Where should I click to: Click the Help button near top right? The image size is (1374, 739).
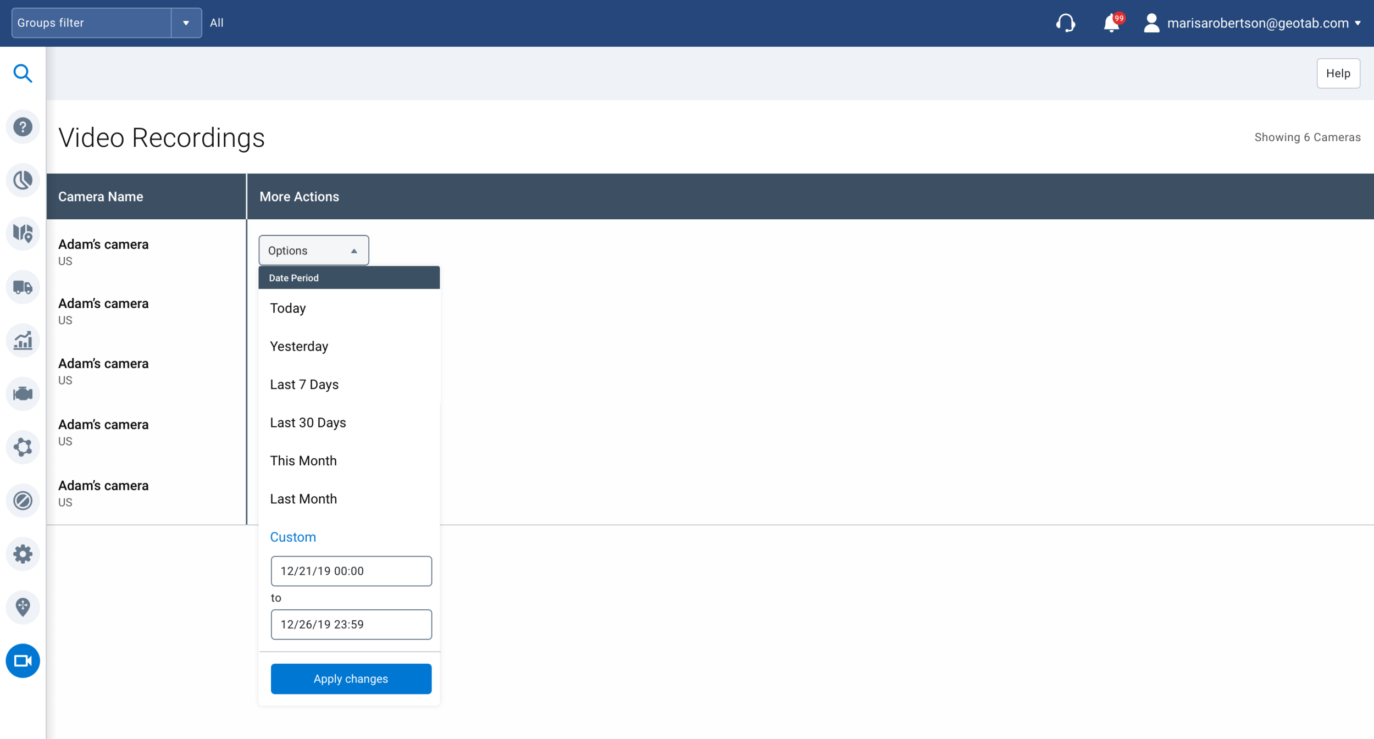(x=1338, y=73)
